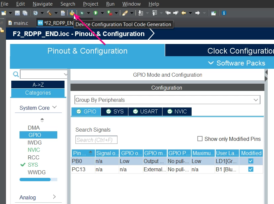Screen dimensions: 274x204
Task: Click the blue Information icon
Action: coord(224,13)
